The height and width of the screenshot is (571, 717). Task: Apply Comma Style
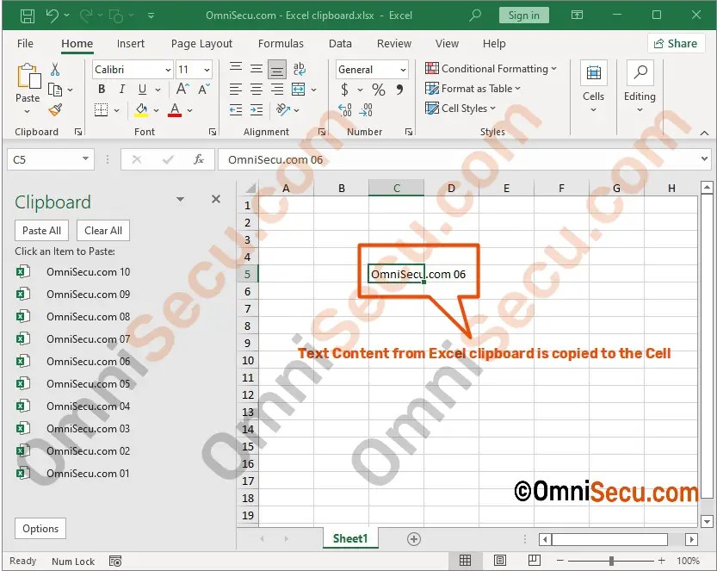[x=399, y=90]
